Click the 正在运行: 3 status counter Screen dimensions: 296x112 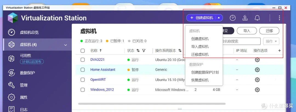coord(91,41)
